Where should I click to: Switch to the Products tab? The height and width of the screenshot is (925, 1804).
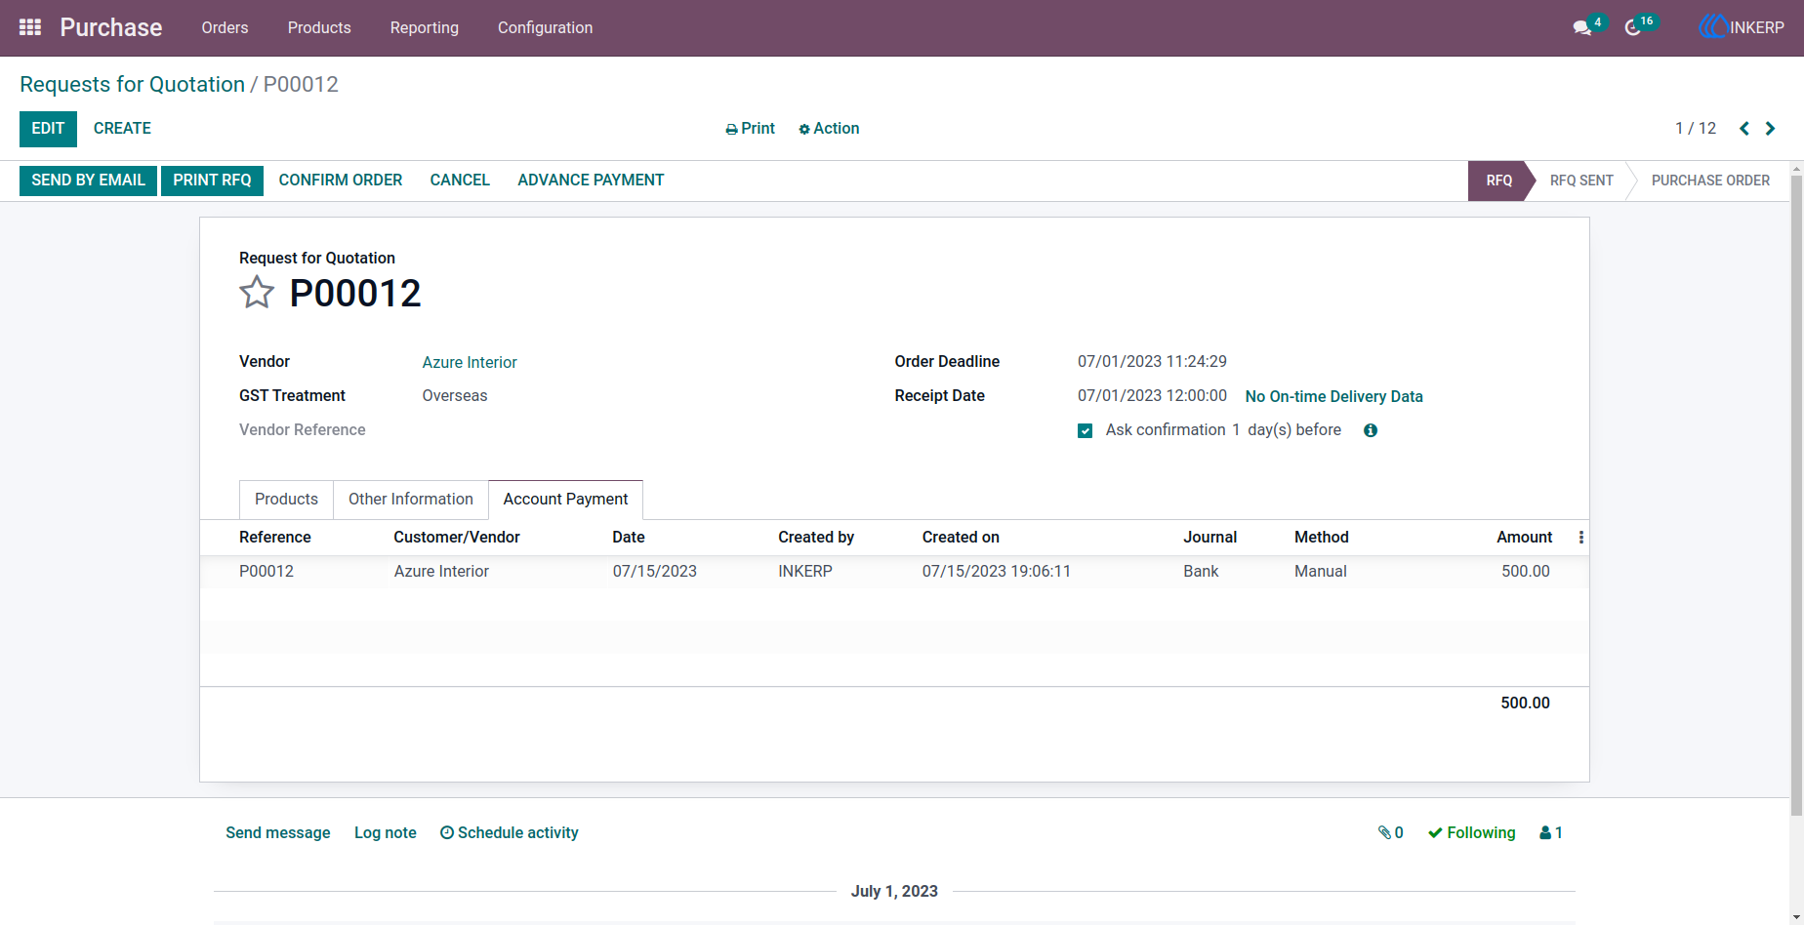(x=286, y=500)
